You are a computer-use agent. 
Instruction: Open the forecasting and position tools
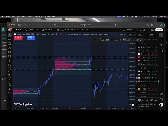pyautogui.click(x=10, y=52)
